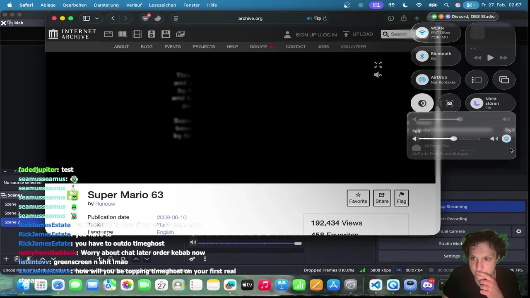Toggle the dark appearance button in Control Center

[x=422, y=103]
